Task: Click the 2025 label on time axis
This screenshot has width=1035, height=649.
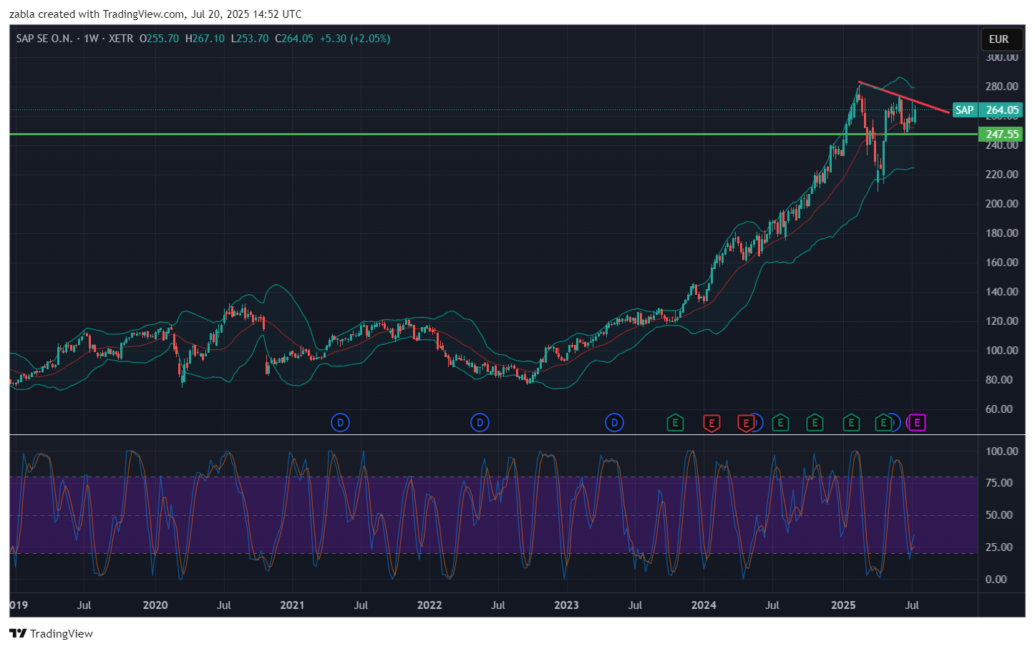Action: [843, 605]
